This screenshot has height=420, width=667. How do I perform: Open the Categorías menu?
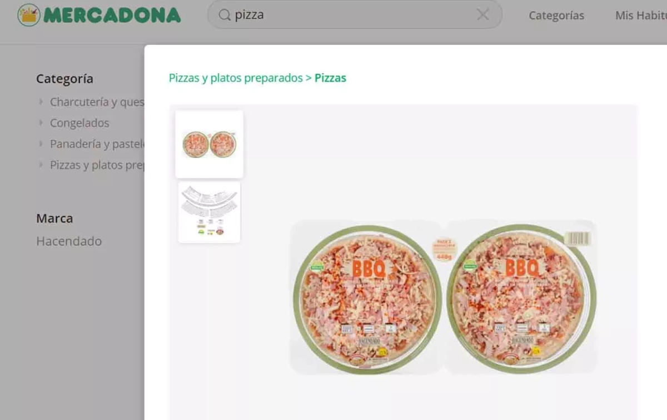(556, 16)
